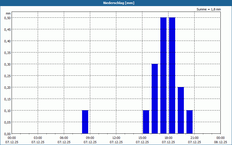Click the 0,50 y-axis value
232x145 pixels.
[x=8, y=18]
